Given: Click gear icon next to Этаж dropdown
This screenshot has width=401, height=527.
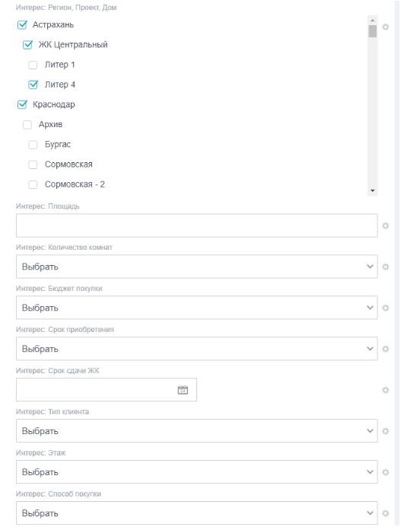Looking at the screenshot, I should (x=386, y=472).
